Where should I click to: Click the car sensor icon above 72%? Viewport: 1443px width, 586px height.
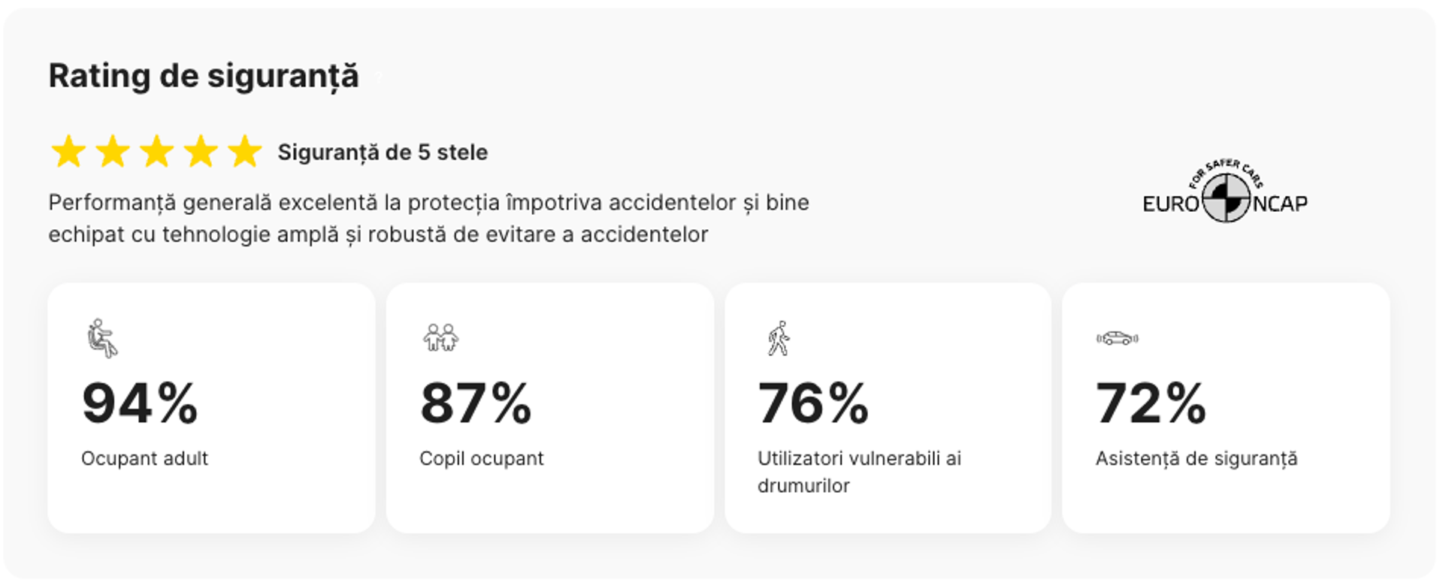tap(1118, 338)
